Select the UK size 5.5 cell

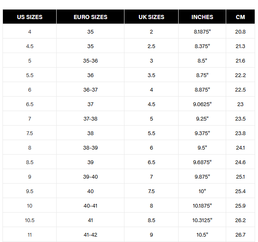(151, 133)
